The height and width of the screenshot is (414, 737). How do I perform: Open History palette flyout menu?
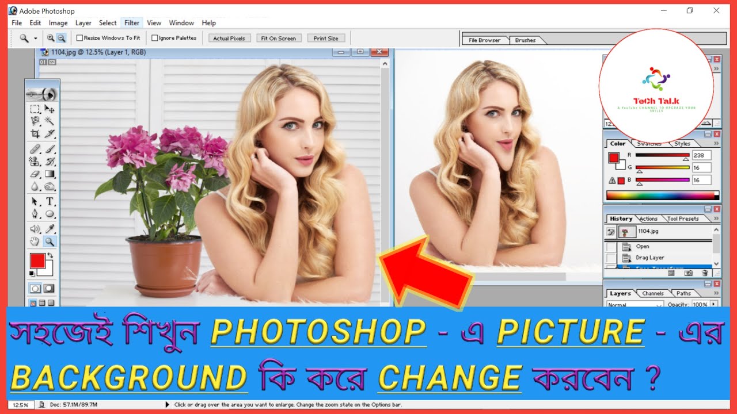click(716, 218)
